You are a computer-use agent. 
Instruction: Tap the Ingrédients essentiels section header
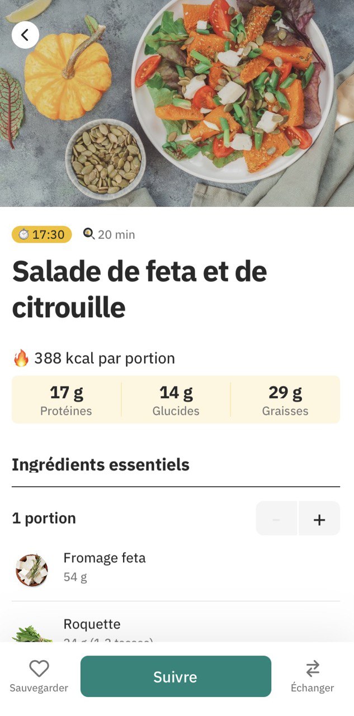(101, 464)
